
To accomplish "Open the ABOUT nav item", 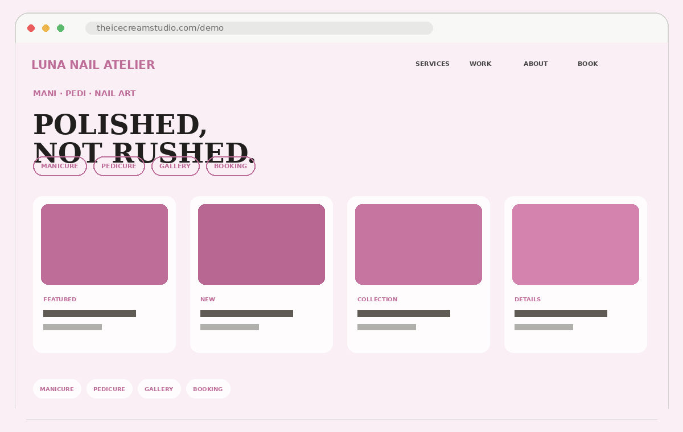I will (536, 64).
